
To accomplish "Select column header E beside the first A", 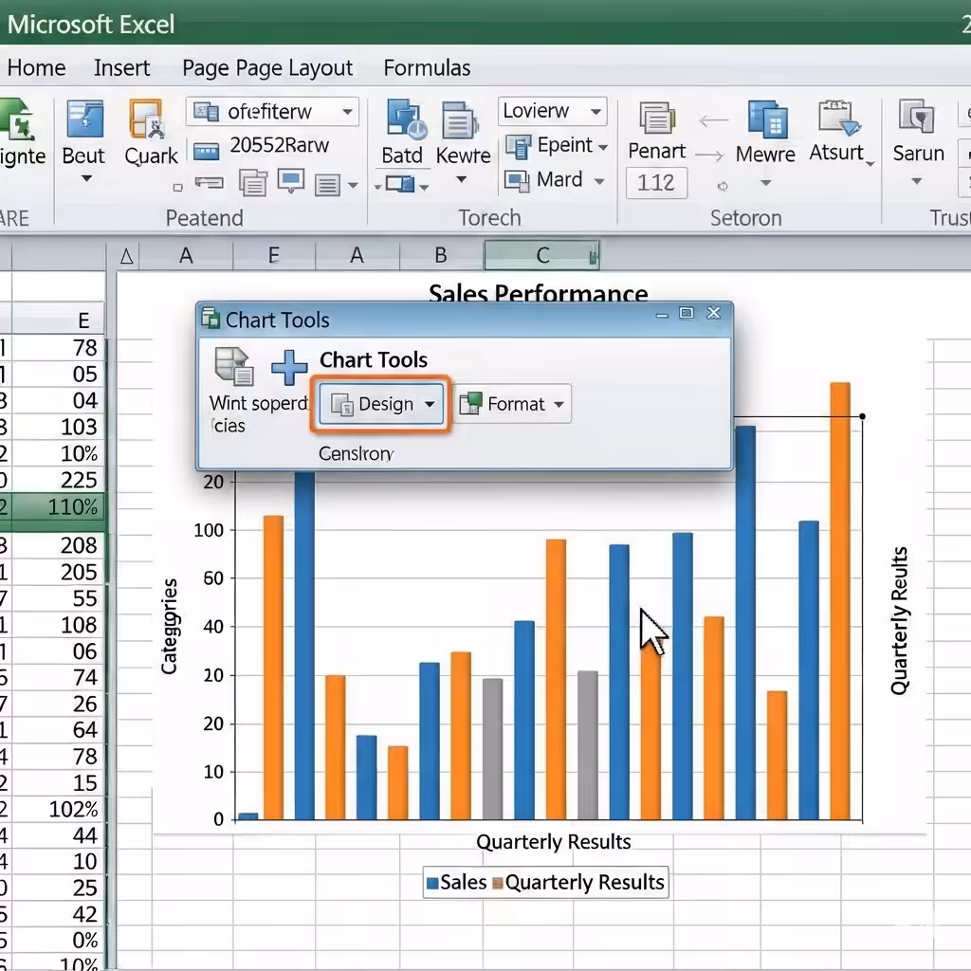I will pyautogui.click(x=274, y=255).
